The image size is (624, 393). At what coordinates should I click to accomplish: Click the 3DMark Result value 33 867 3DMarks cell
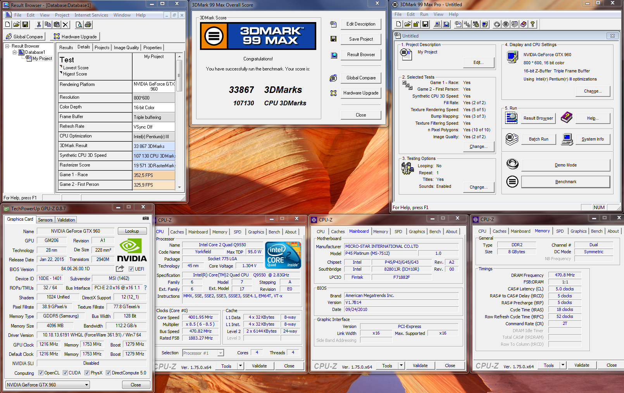[x=154, y=146]
